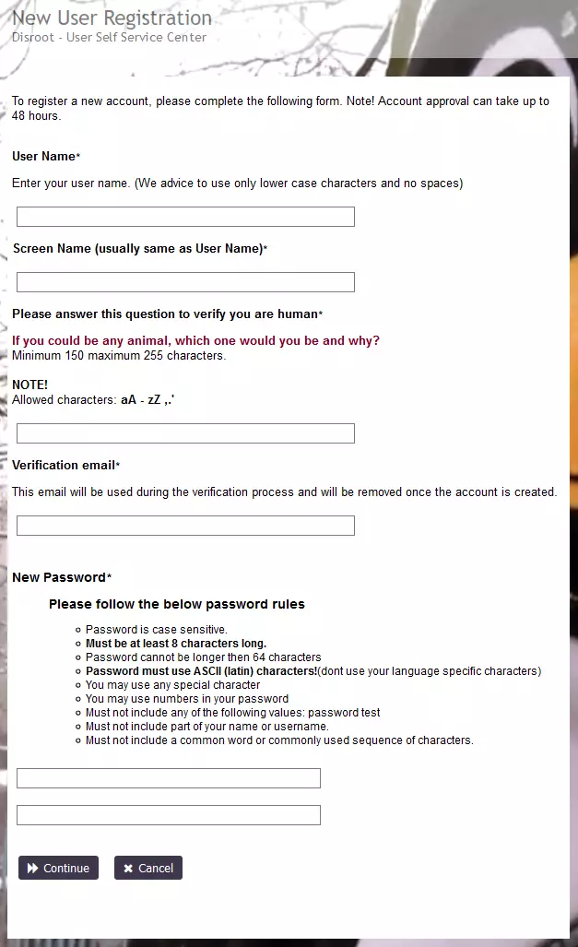Click the double-arrow icon on Continue button
This screenshot has height=947, width=578.
31,868
